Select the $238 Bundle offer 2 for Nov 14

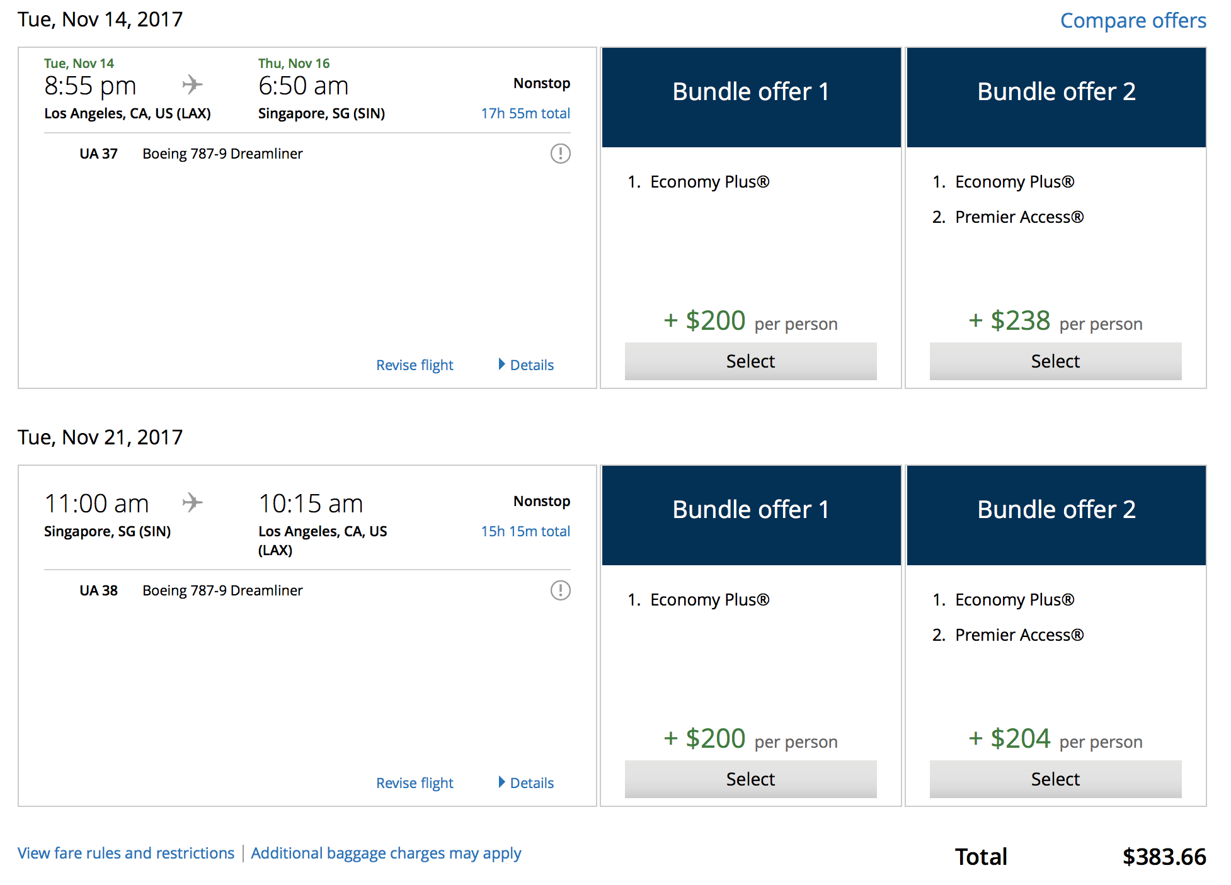click(1055, 361)
